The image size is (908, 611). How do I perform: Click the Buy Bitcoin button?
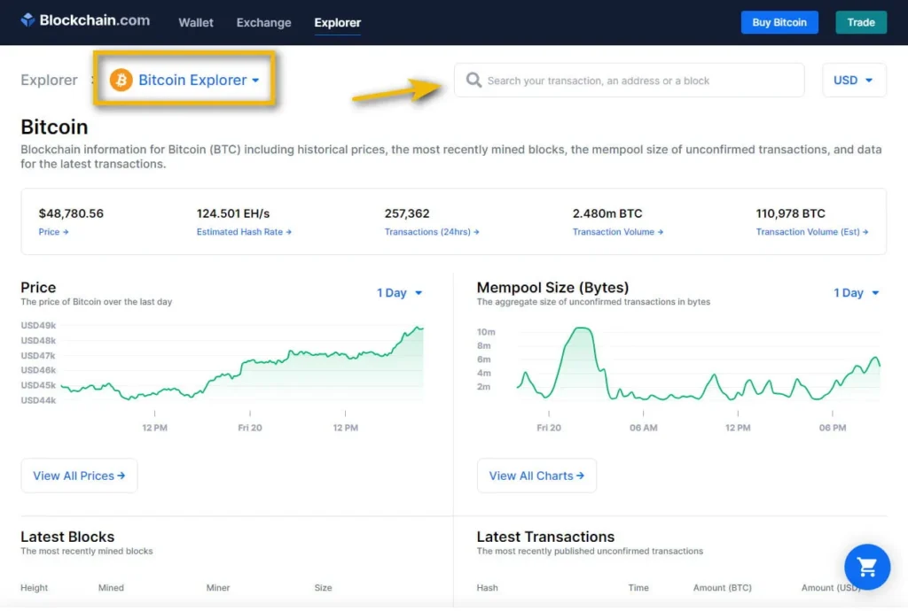point(779,22)
